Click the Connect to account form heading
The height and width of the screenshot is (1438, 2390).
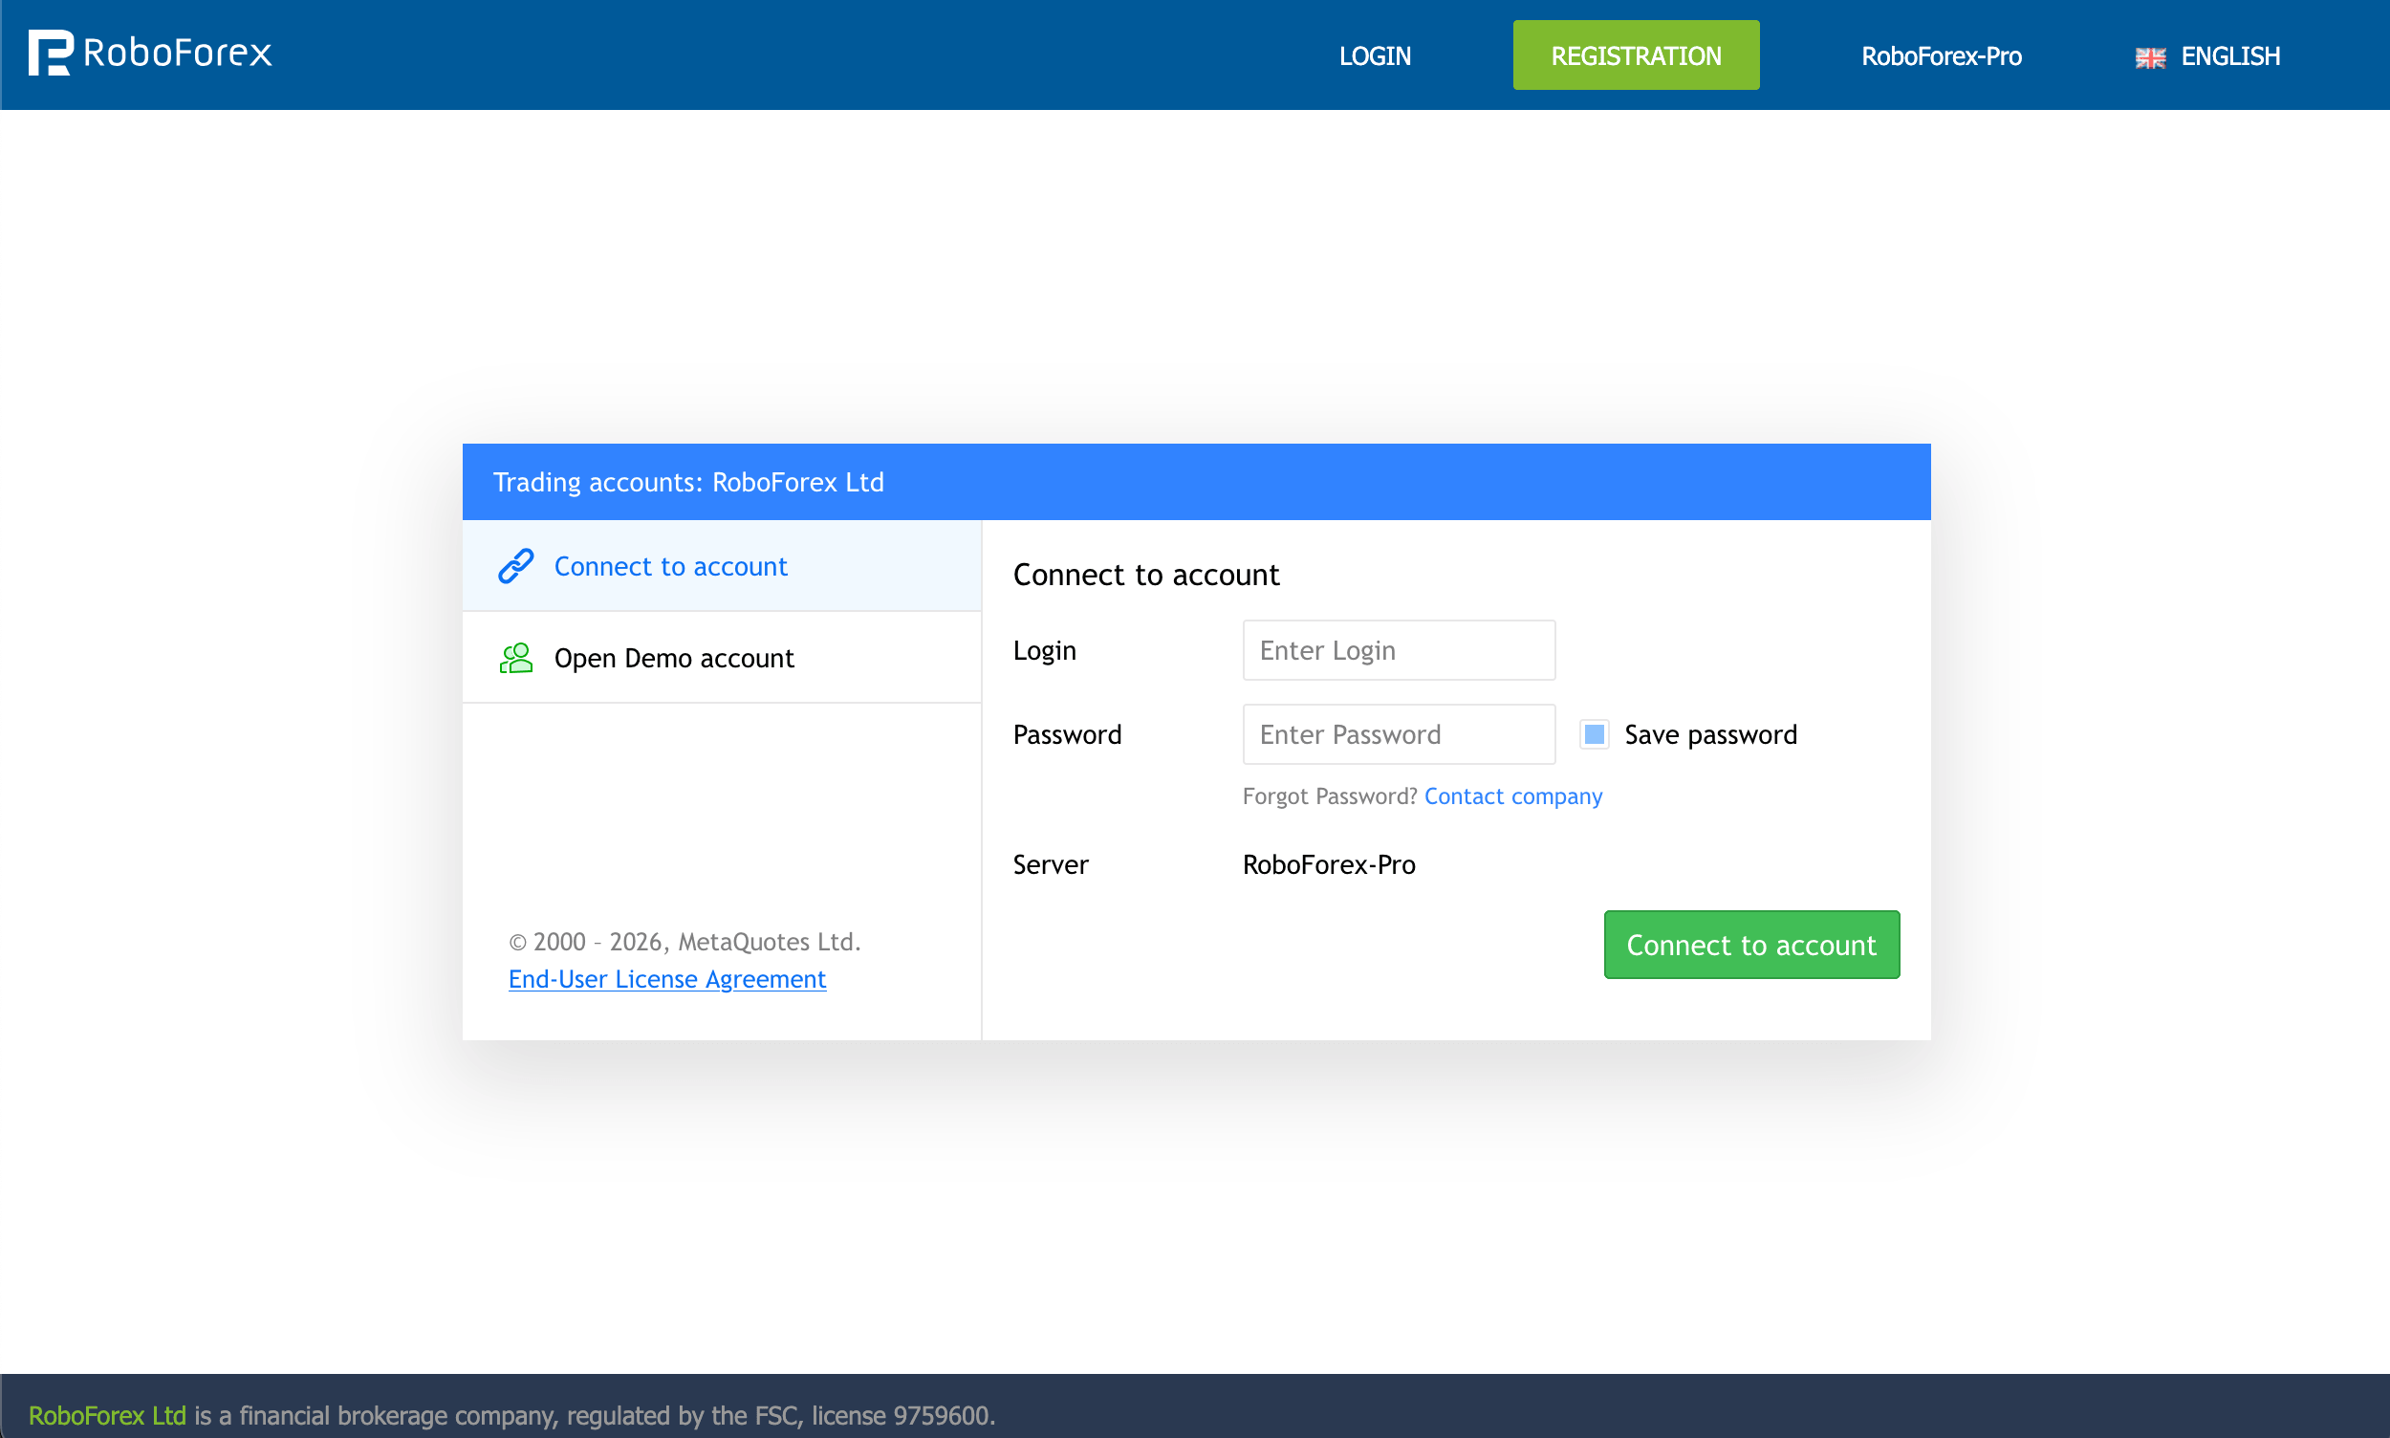coord(1146,575)
